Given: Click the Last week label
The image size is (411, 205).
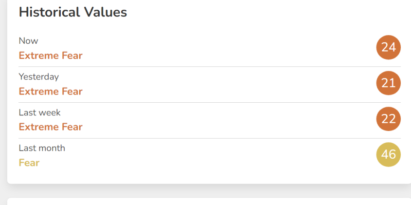Looking at the screenshot, I should coord(39,112).
